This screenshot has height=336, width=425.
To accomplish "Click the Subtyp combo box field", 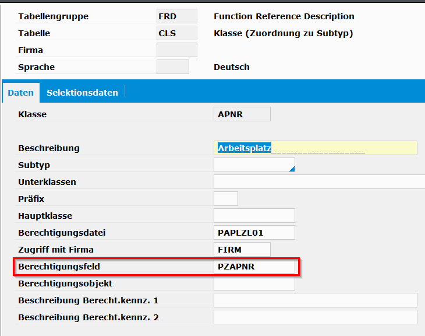I will tap(254, 165).
